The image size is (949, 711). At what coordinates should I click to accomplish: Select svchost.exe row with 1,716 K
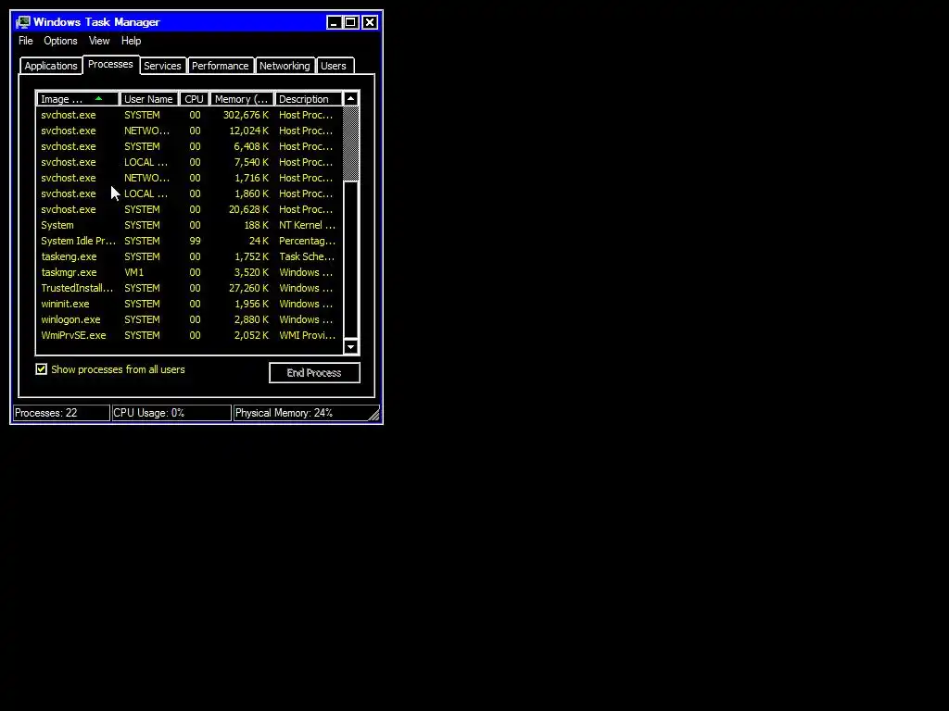(x=189, y=178)
